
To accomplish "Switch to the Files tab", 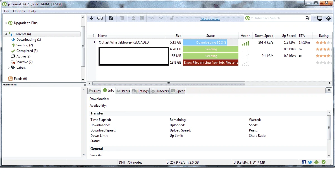I will click(94, 91).
